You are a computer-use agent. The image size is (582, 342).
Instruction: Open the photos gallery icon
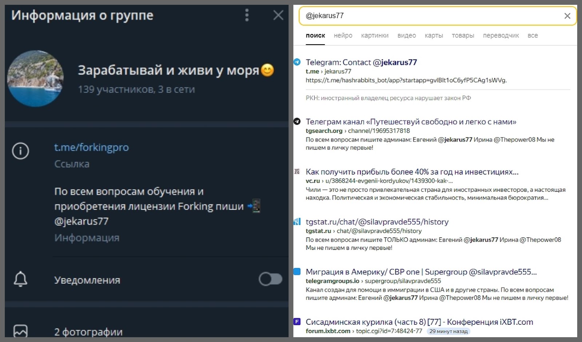(20, 331)
